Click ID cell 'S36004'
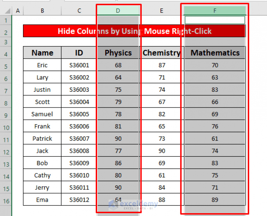The height and width of the screenshot is (216, 267). pos(79,102)
